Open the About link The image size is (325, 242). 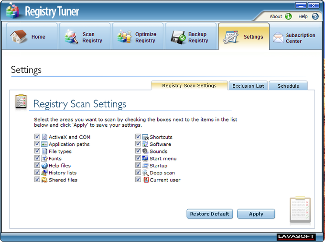276,16
